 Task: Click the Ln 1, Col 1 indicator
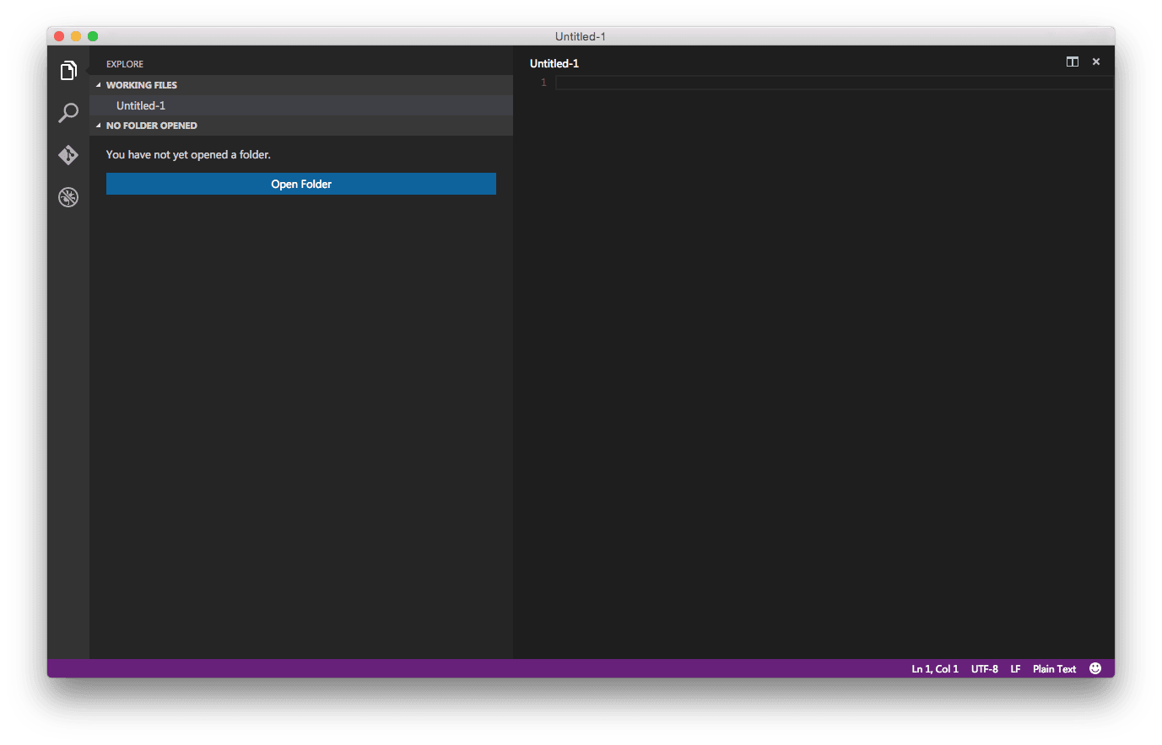tap(934, 669)
